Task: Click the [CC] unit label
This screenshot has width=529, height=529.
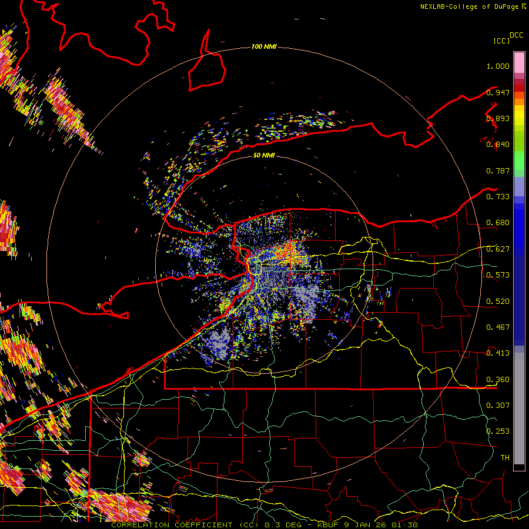Action: point(501,41)
